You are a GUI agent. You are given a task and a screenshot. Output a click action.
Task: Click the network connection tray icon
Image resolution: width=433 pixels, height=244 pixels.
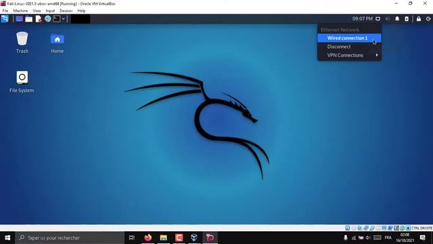(378, 19)
